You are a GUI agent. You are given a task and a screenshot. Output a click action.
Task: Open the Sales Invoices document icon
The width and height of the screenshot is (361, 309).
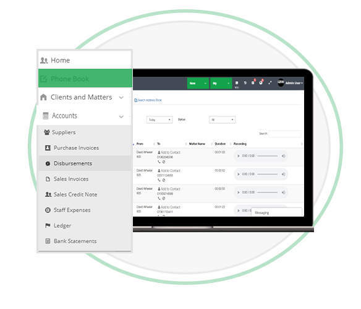(48, 179)
